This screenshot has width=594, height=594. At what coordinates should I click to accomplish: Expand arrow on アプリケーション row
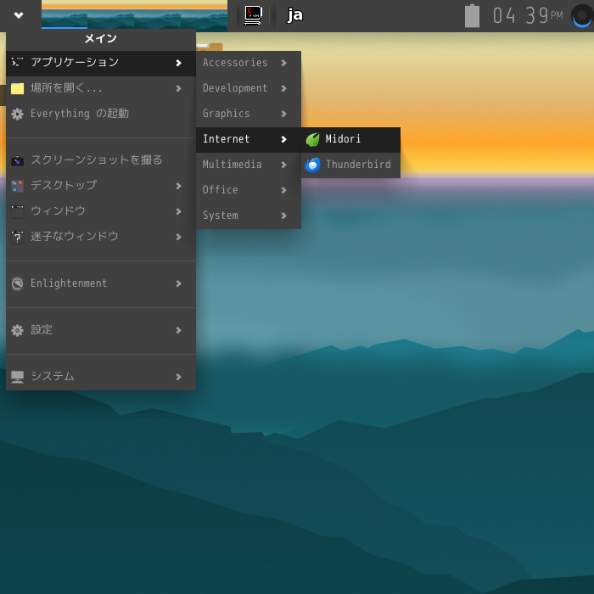[x=179, y=64]
